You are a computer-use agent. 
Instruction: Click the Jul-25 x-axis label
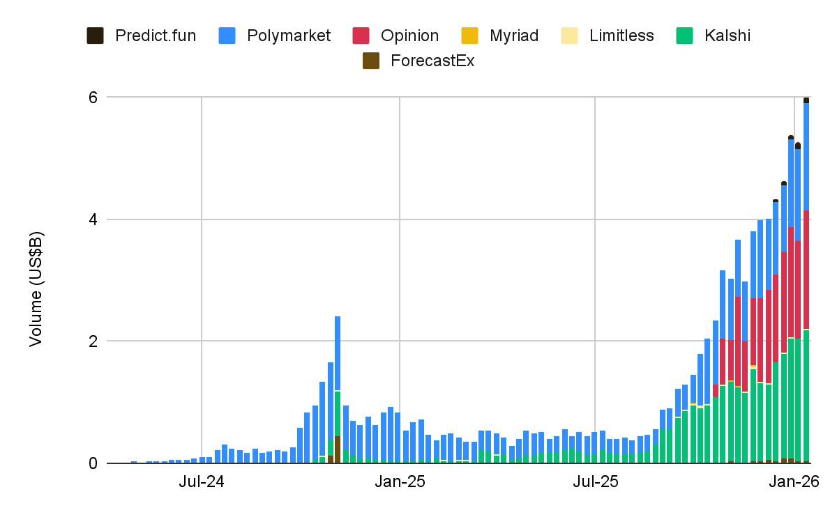click(x=595, y=481)
